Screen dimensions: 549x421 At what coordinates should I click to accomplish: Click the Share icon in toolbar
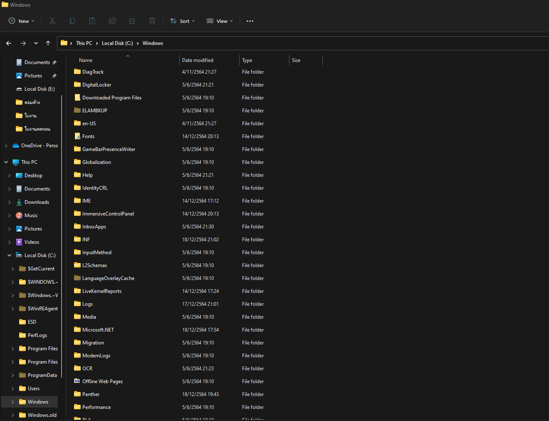click(132, 21)
